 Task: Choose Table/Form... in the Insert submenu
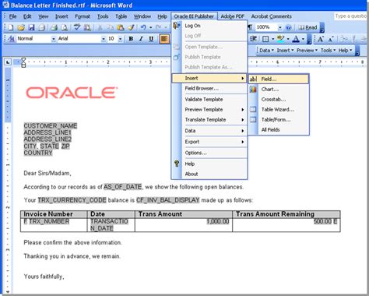(279, 119)
